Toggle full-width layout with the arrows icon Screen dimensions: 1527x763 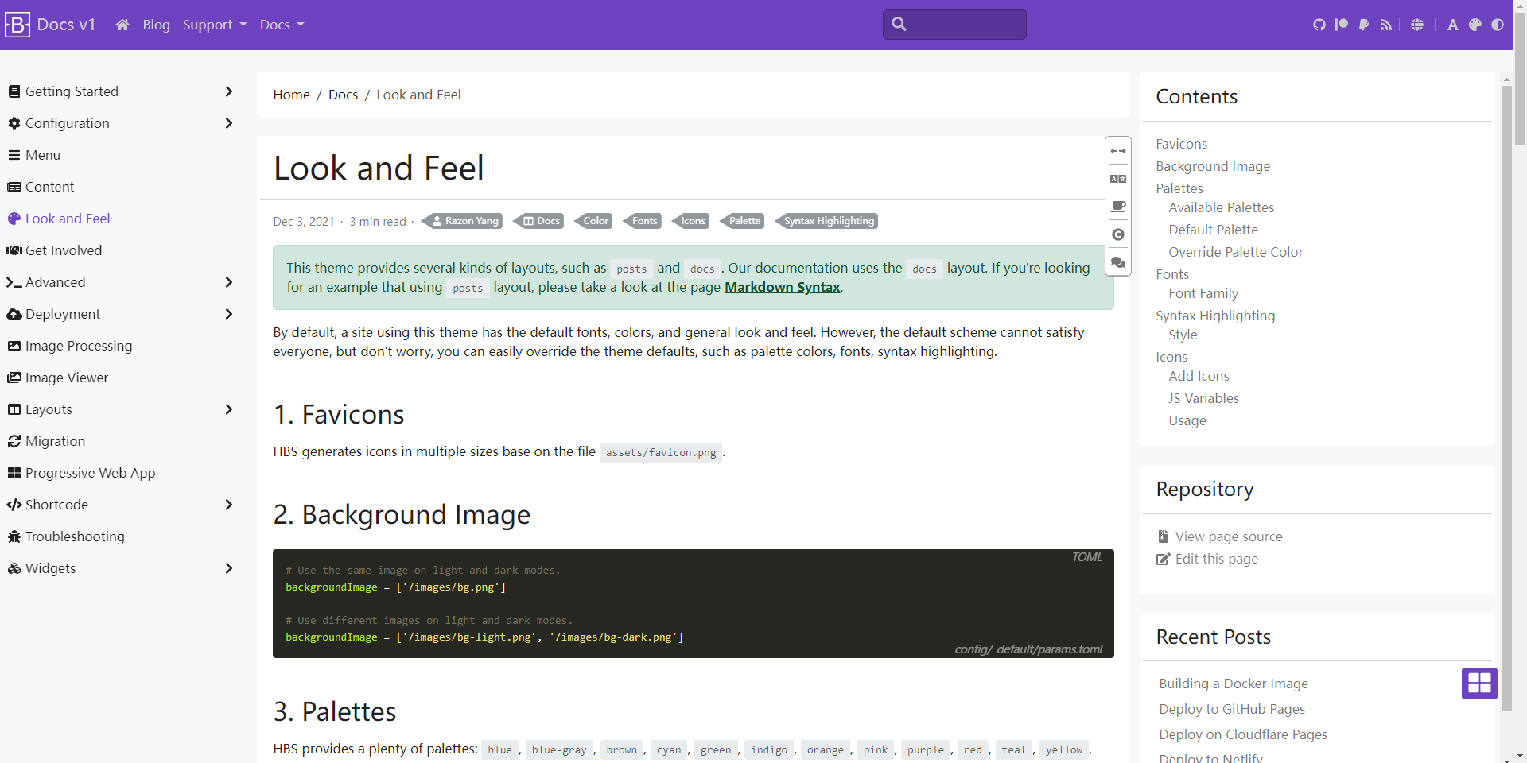click(x=1118, y=150)
